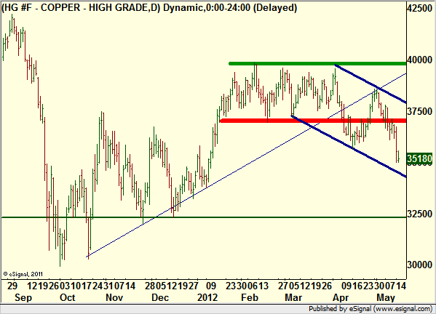This screenshot has height=314, width=436.
Task: Click the date label 29 above Sep
Action: click(12, 286)
